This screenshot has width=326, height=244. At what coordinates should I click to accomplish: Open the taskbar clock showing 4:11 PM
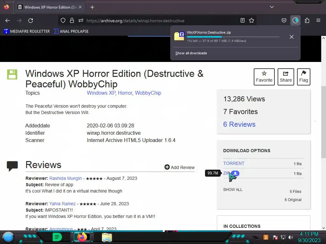click(x=309, y=237)
